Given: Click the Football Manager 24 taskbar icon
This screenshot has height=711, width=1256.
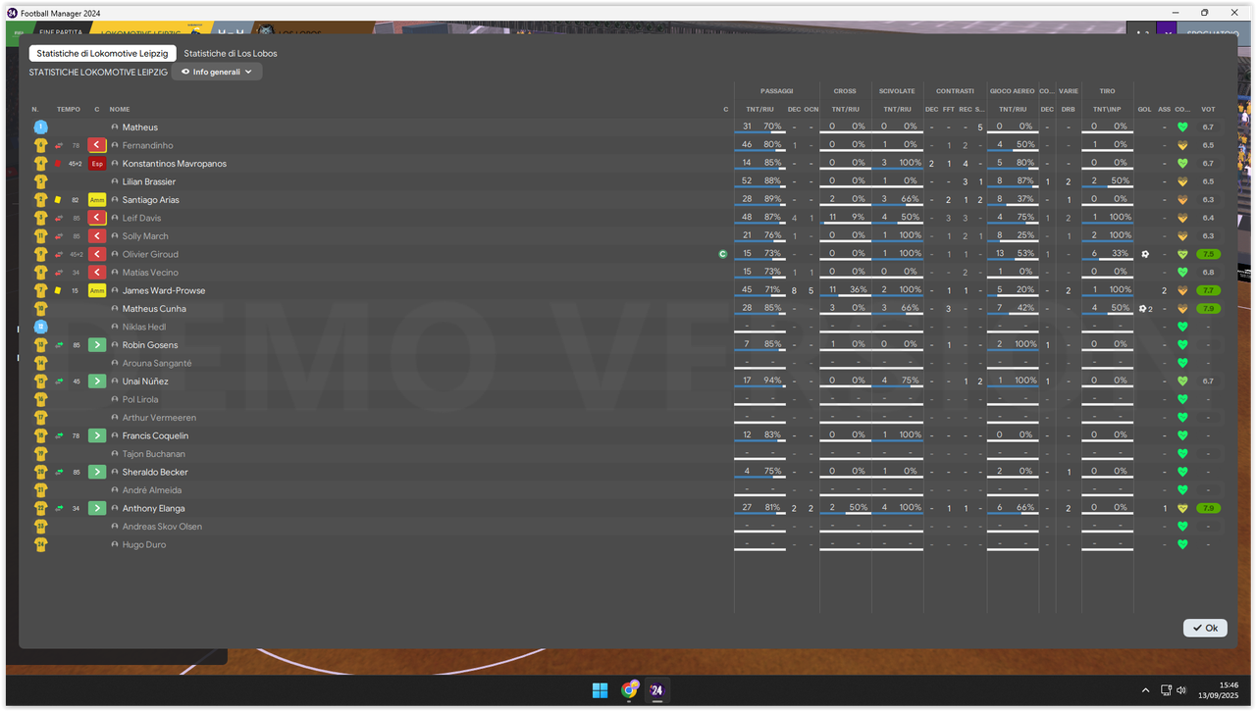Looking at the screenshot, I should point(656,690).
